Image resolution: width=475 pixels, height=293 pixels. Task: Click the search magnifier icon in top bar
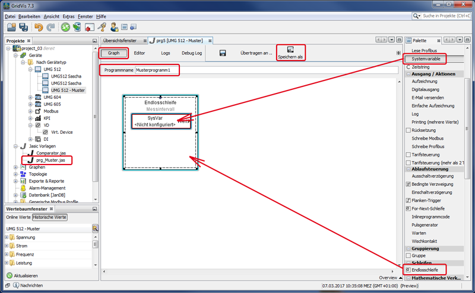416,16
